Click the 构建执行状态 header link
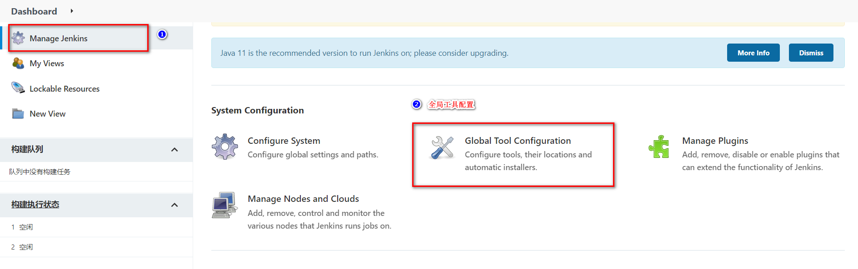The width and height of the screenshot is (858, 269). [x=35, y=205]
